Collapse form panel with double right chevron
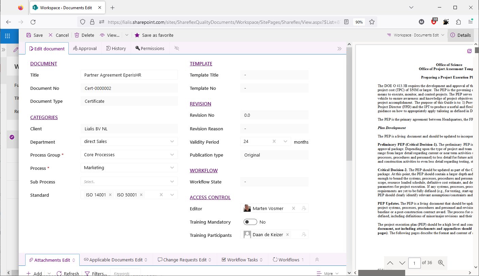 pos(340,49)
